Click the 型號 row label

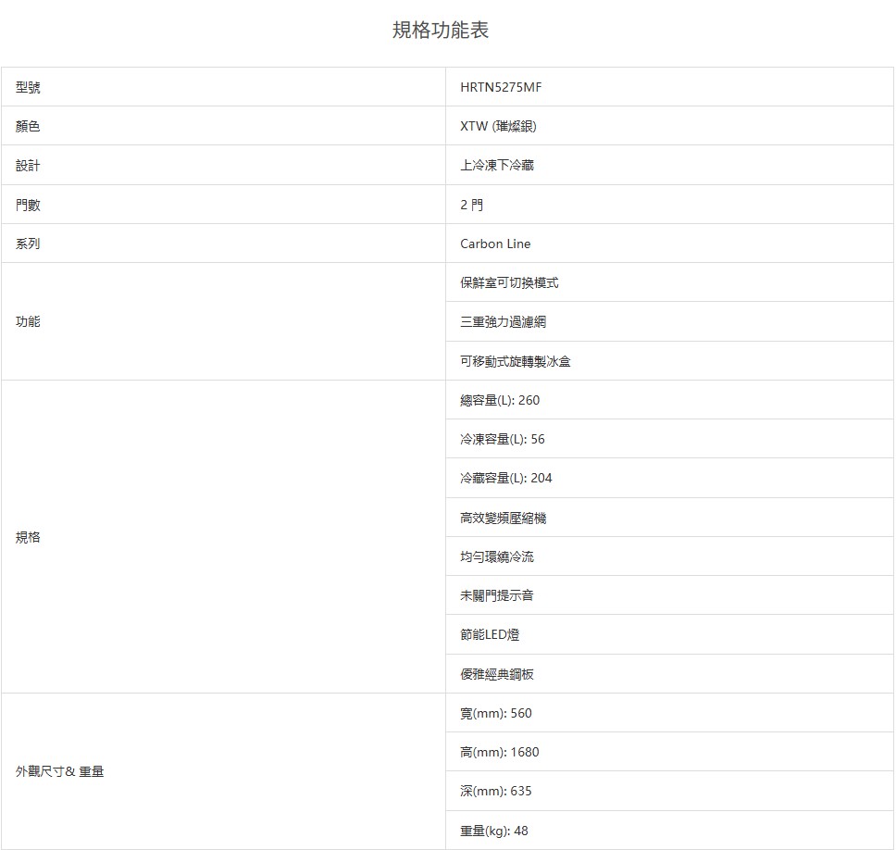point(28,87)
